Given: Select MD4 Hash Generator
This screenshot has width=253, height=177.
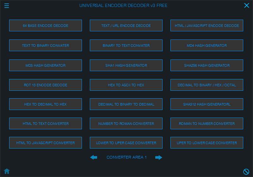Looking at the screenshot, I should tap(207, 46).
